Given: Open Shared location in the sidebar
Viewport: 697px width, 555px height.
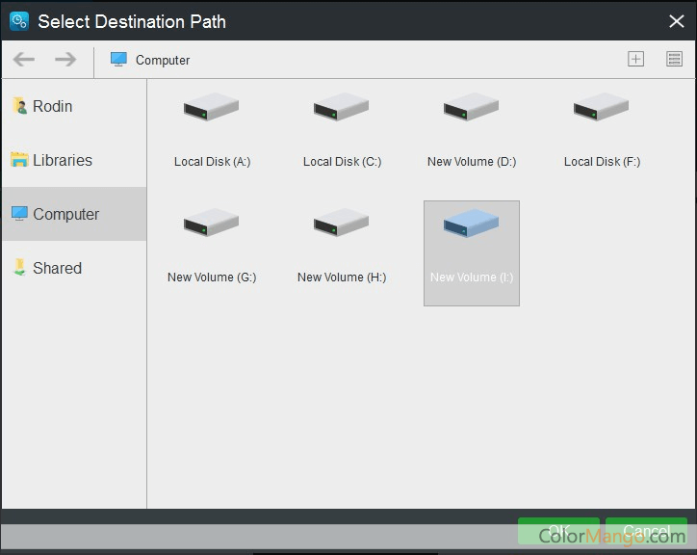Looking at the screenshot, I should (x=57, y=268).
